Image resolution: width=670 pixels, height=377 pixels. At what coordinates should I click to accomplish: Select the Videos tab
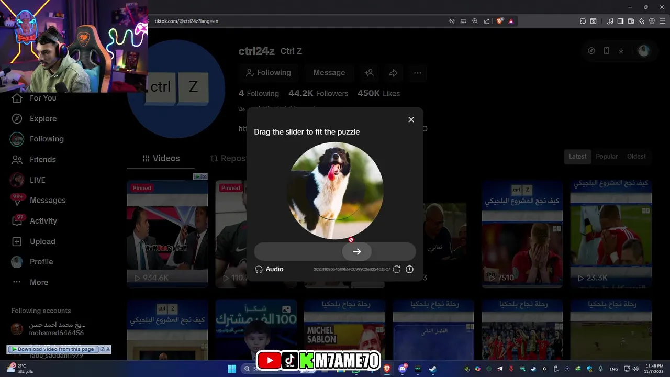point(161,158)
